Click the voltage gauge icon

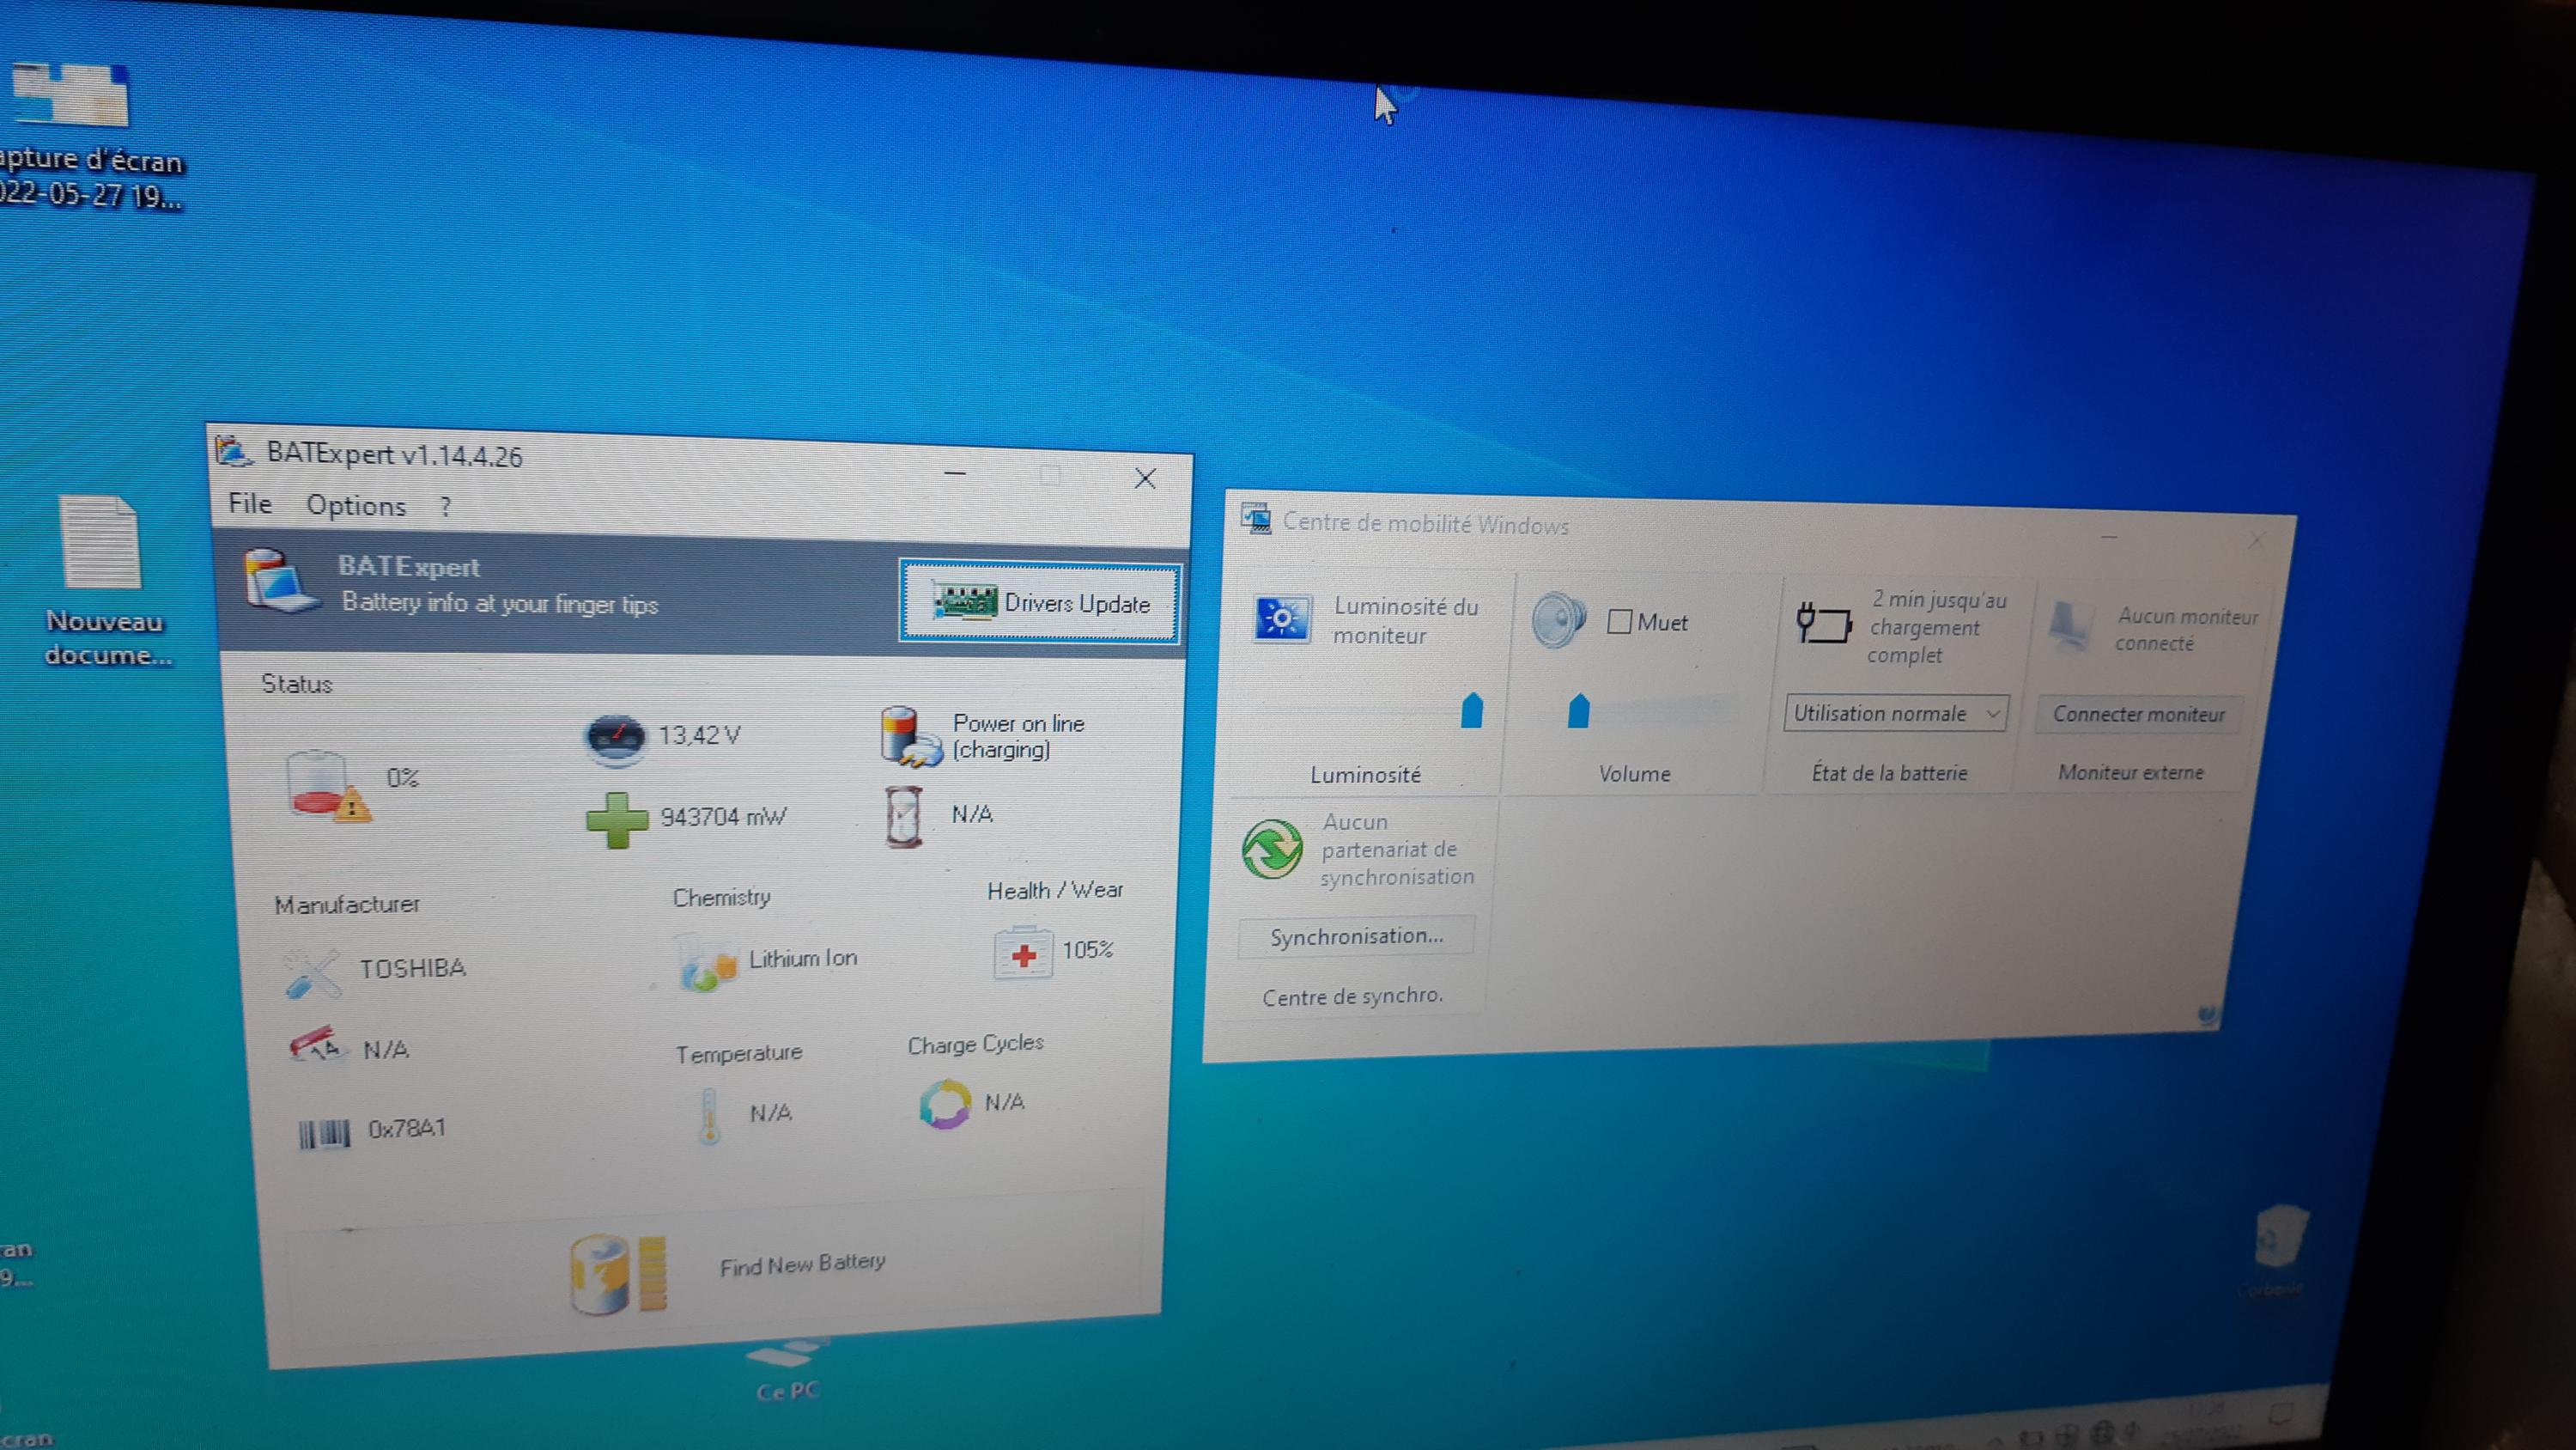(x=614, y=739)
